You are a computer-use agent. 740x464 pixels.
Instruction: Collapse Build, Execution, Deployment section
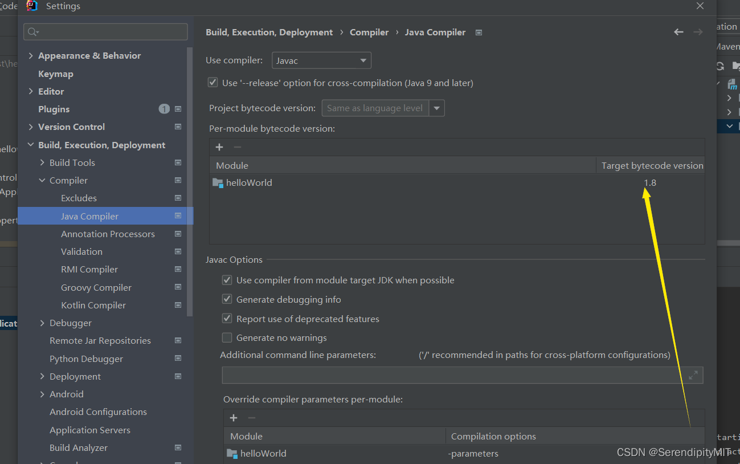31,145
